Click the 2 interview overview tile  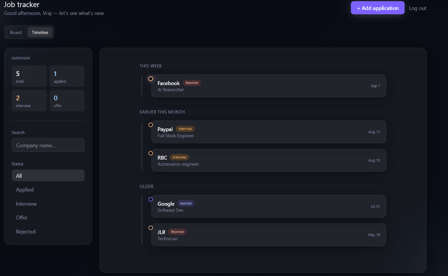(29, 101)
